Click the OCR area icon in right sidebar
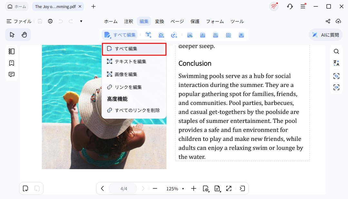Image resolution: width=348 pixels, height=199 pixels. (x=336, y=76)
